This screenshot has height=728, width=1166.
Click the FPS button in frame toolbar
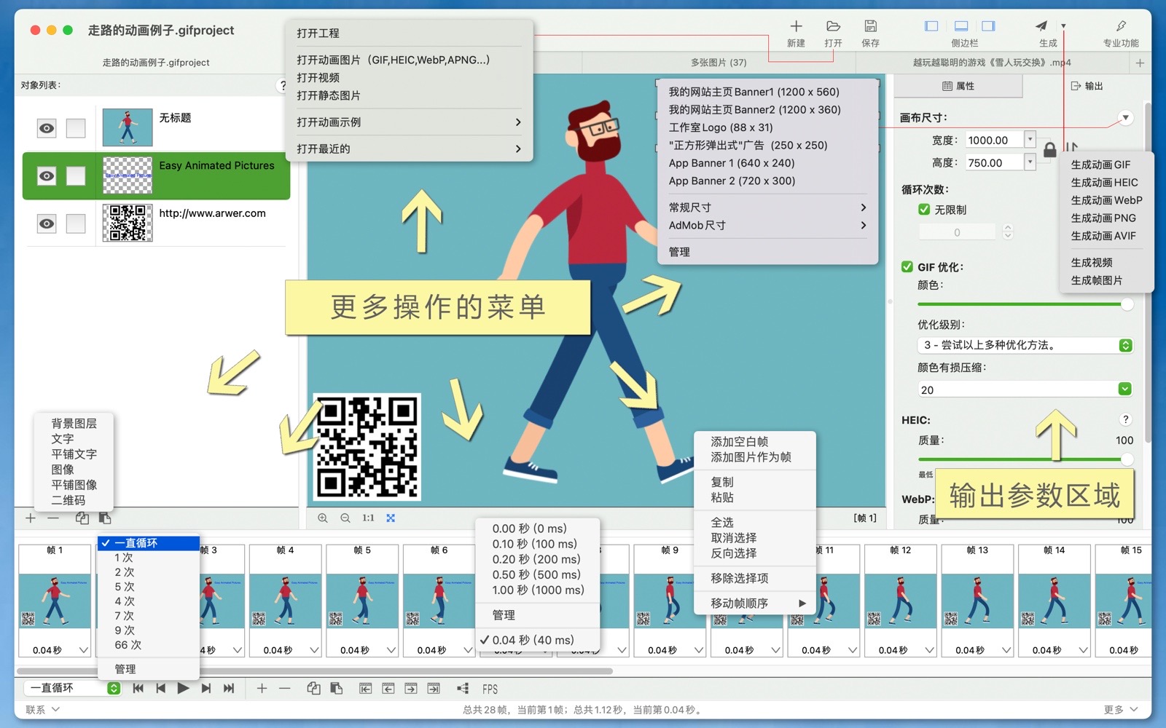click(490, 689)
